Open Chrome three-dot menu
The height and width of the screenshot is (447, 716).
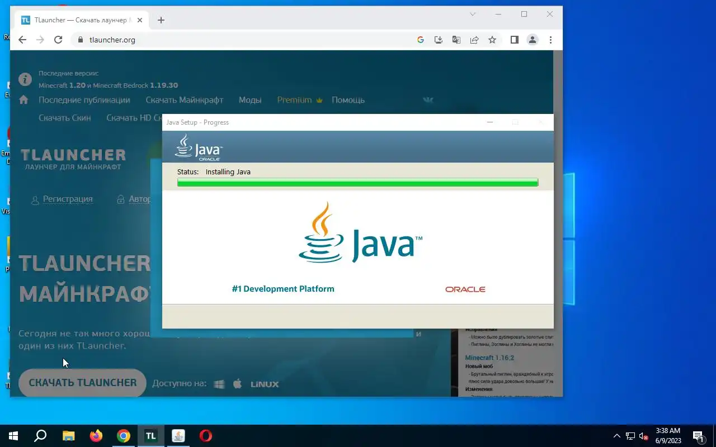coord(550,40)
